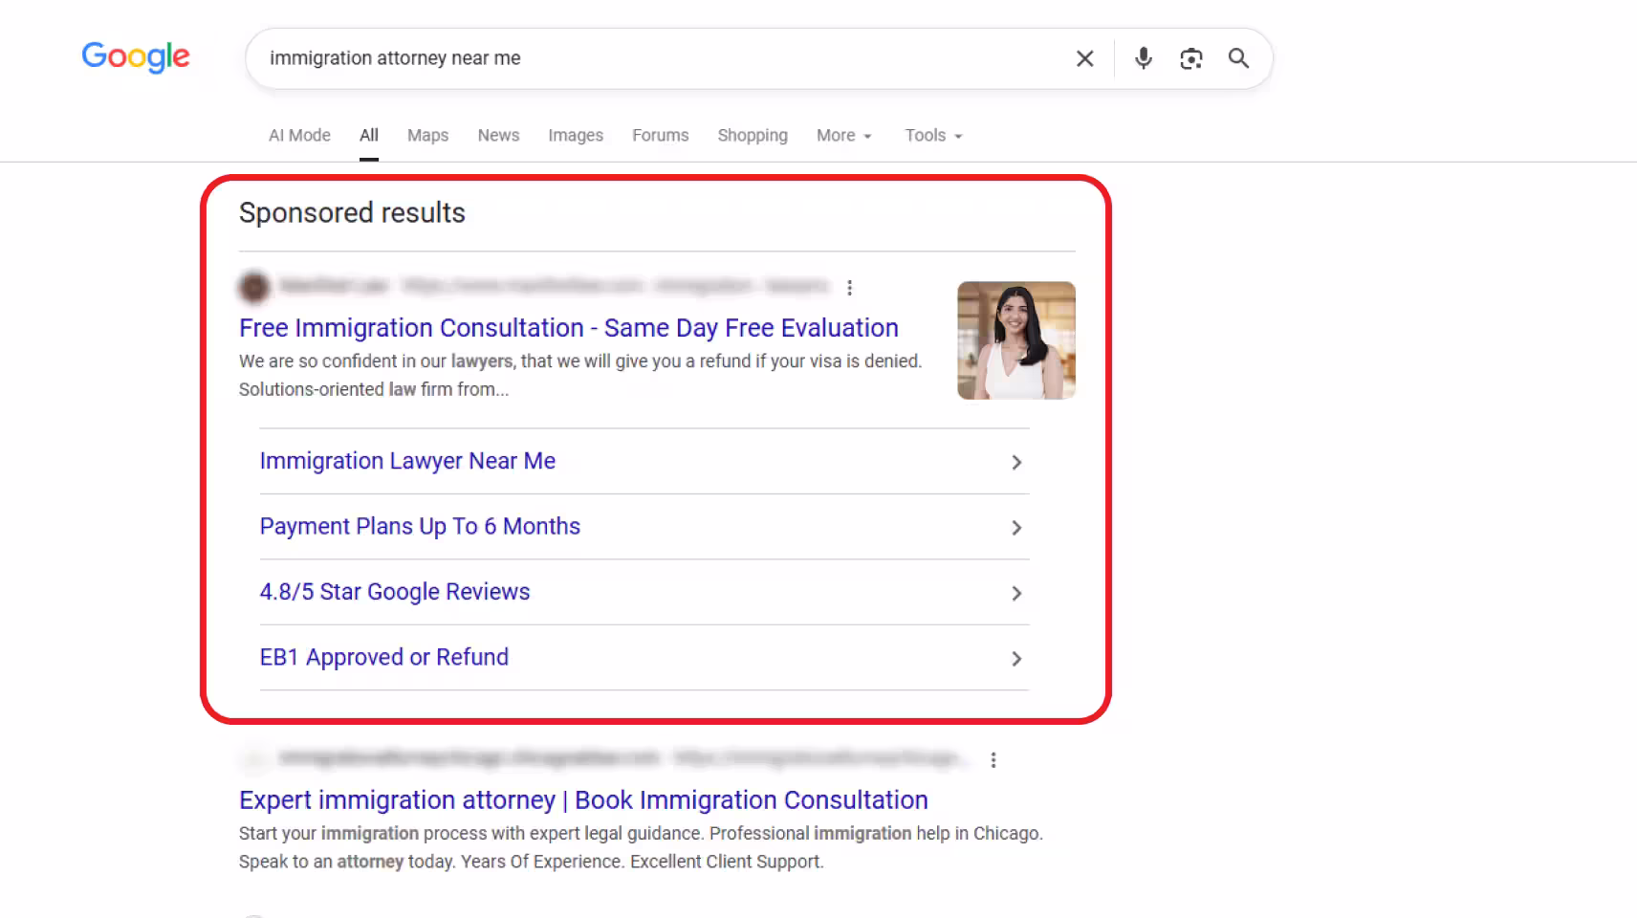Open three-dot menu of first sponsored ad

849,287
